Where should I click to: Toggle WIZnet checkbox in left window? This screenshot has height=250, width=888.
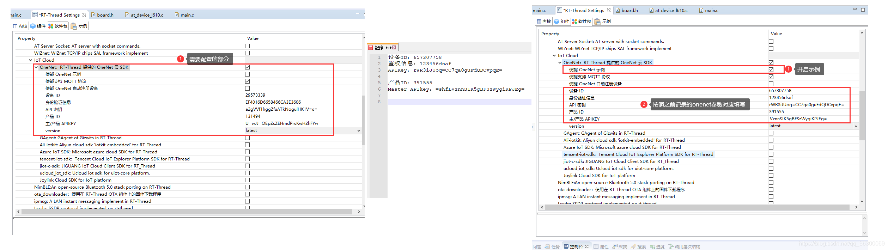(x=248, y=53)
